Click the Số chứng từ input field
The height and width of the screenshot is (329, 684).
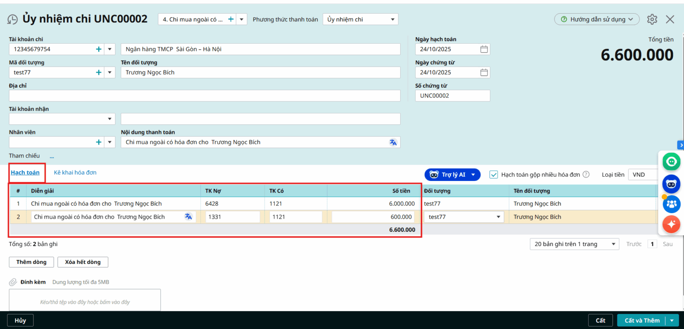click(x=452, y=96)
